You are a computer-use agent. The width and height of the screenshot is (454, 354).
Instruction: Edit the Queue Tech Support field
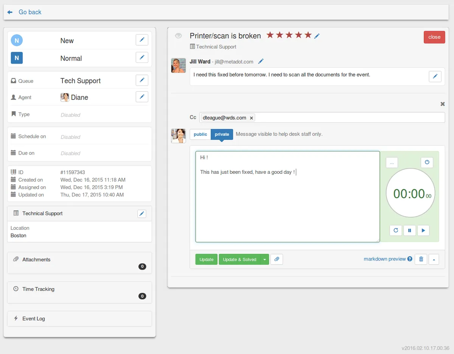coord(142,80)
